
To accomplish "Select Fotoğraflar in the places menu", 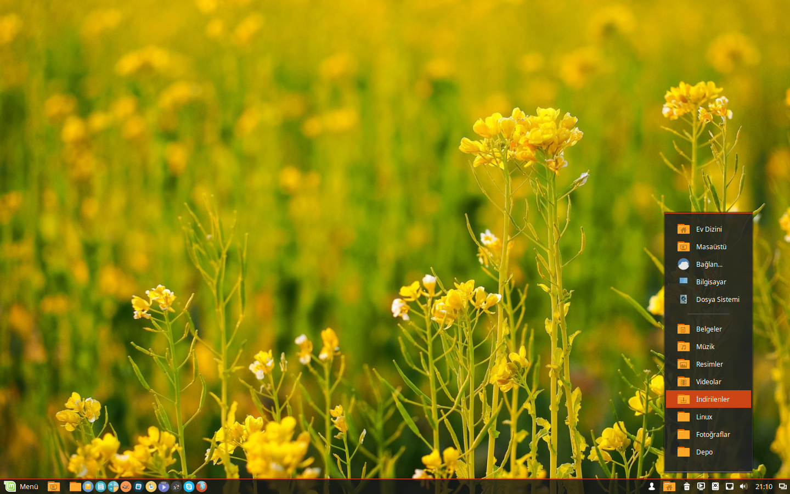I will 708,434.
